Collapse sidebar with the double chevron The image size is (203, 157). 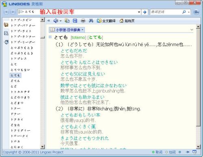click(49, 21)
